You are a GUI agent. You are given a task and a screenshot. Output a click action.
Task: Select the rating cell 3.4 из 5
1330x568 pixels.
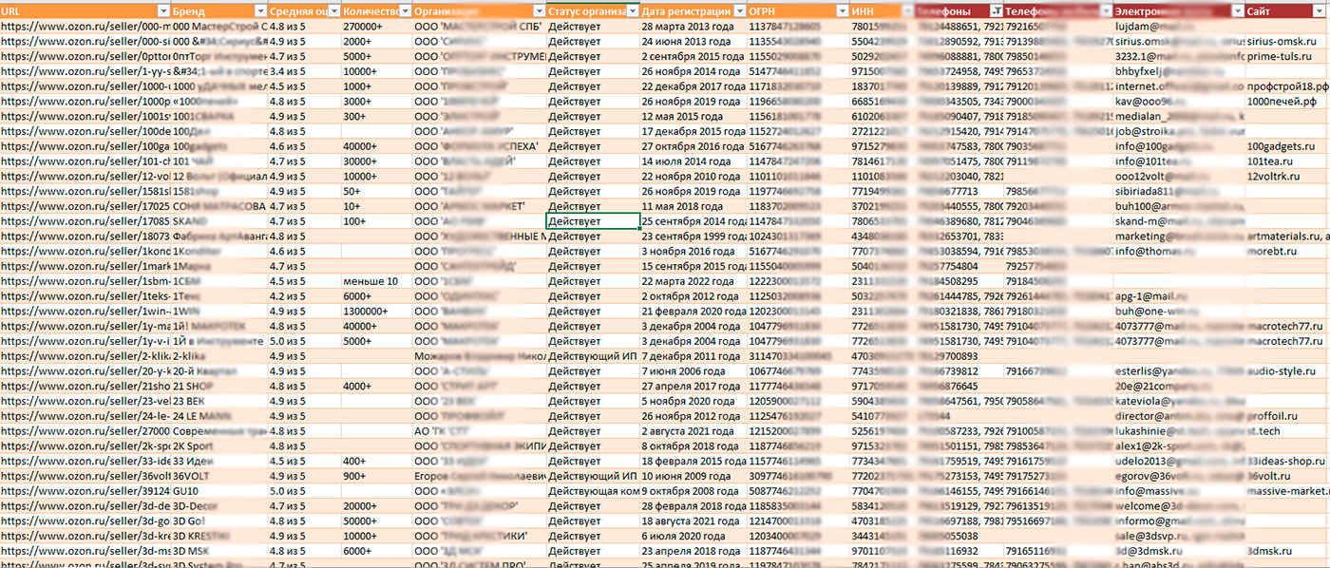point(304,71)
